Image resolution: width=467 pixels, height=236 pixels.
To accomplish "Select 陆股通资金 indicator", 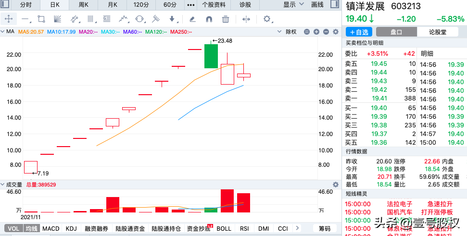I will [x=130, y=229].
